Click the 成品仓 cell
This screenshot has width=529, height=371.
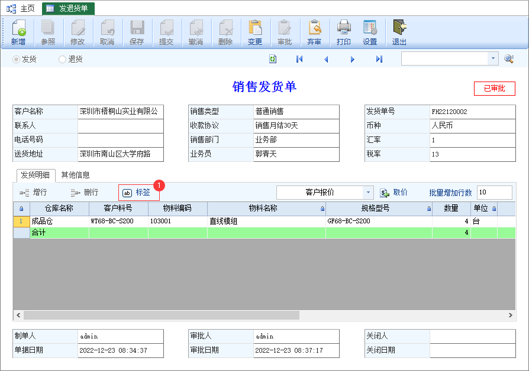[x=59, y=222]
